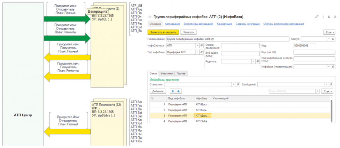
Task: Open the Автозадания section link
Action: click(x=172, y=24)
